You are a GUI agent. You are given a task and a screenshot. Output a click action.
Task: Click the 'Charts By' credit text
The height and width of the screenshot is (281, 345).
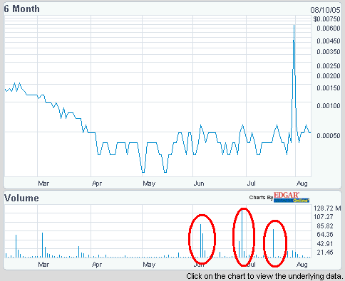tap(261, 198)
